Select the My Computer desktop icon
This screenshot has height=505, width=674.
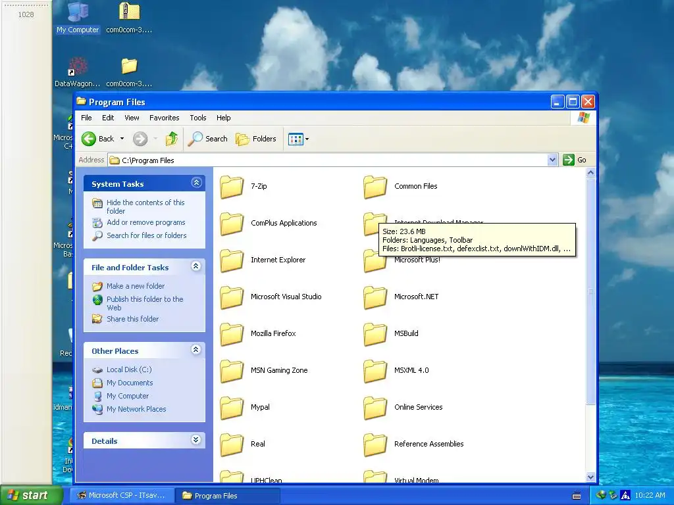pos(78,18)
